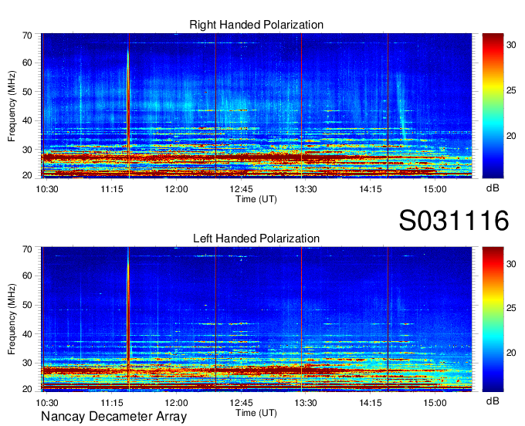Click 70 MHz tick on Left Handed plot
The image size is (525, 426).
(x=28, y=249)
